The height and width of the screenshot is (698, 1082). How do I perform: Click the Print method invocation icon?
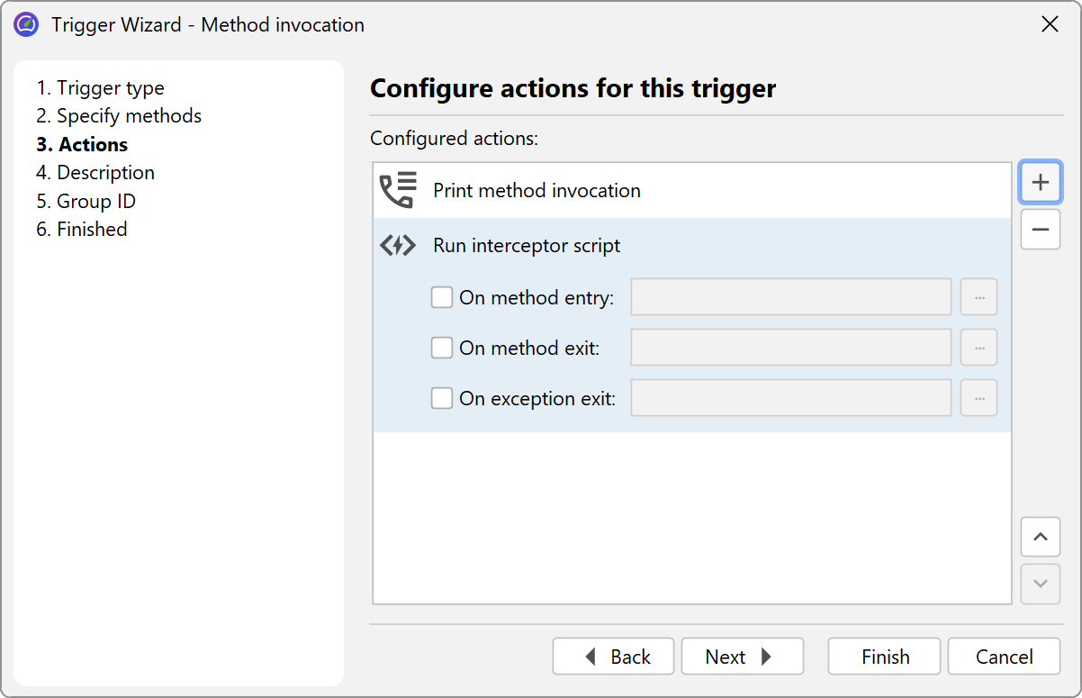[x=397, y=191]
